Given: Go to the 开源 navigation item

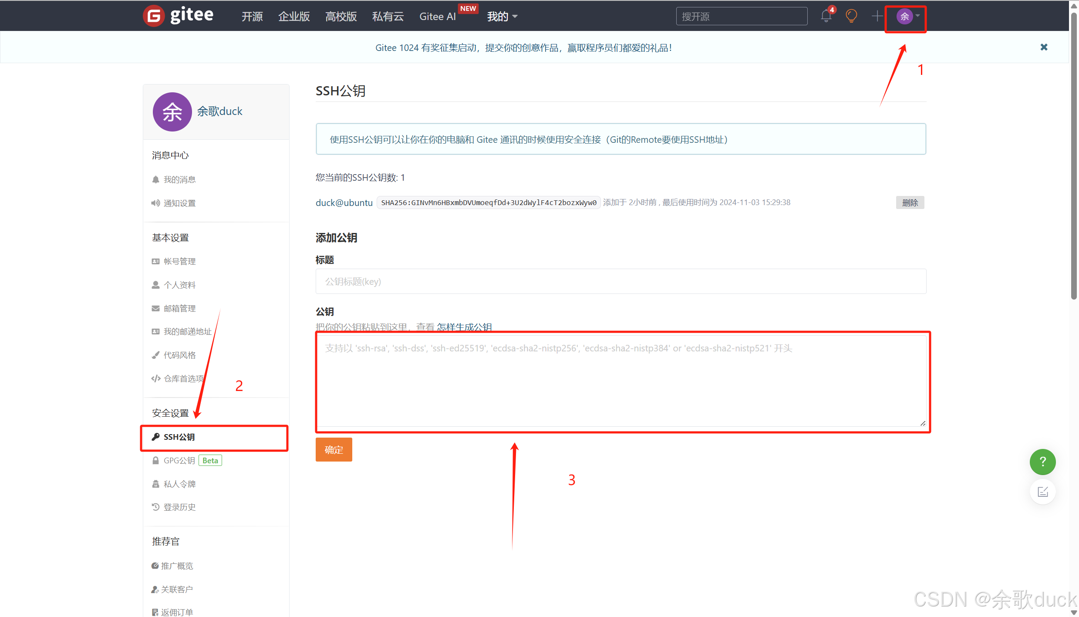Looking at the screenshot, I should click(252, 17).
